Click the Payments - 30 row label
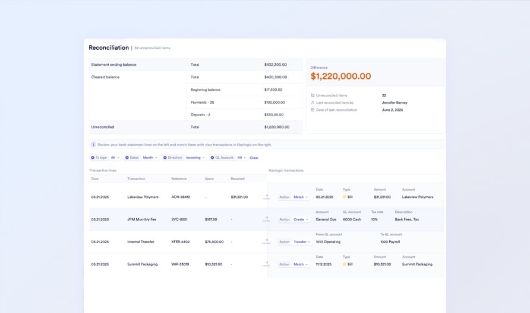Viewport: 530px width, 313px height. (x=203, y=103)
